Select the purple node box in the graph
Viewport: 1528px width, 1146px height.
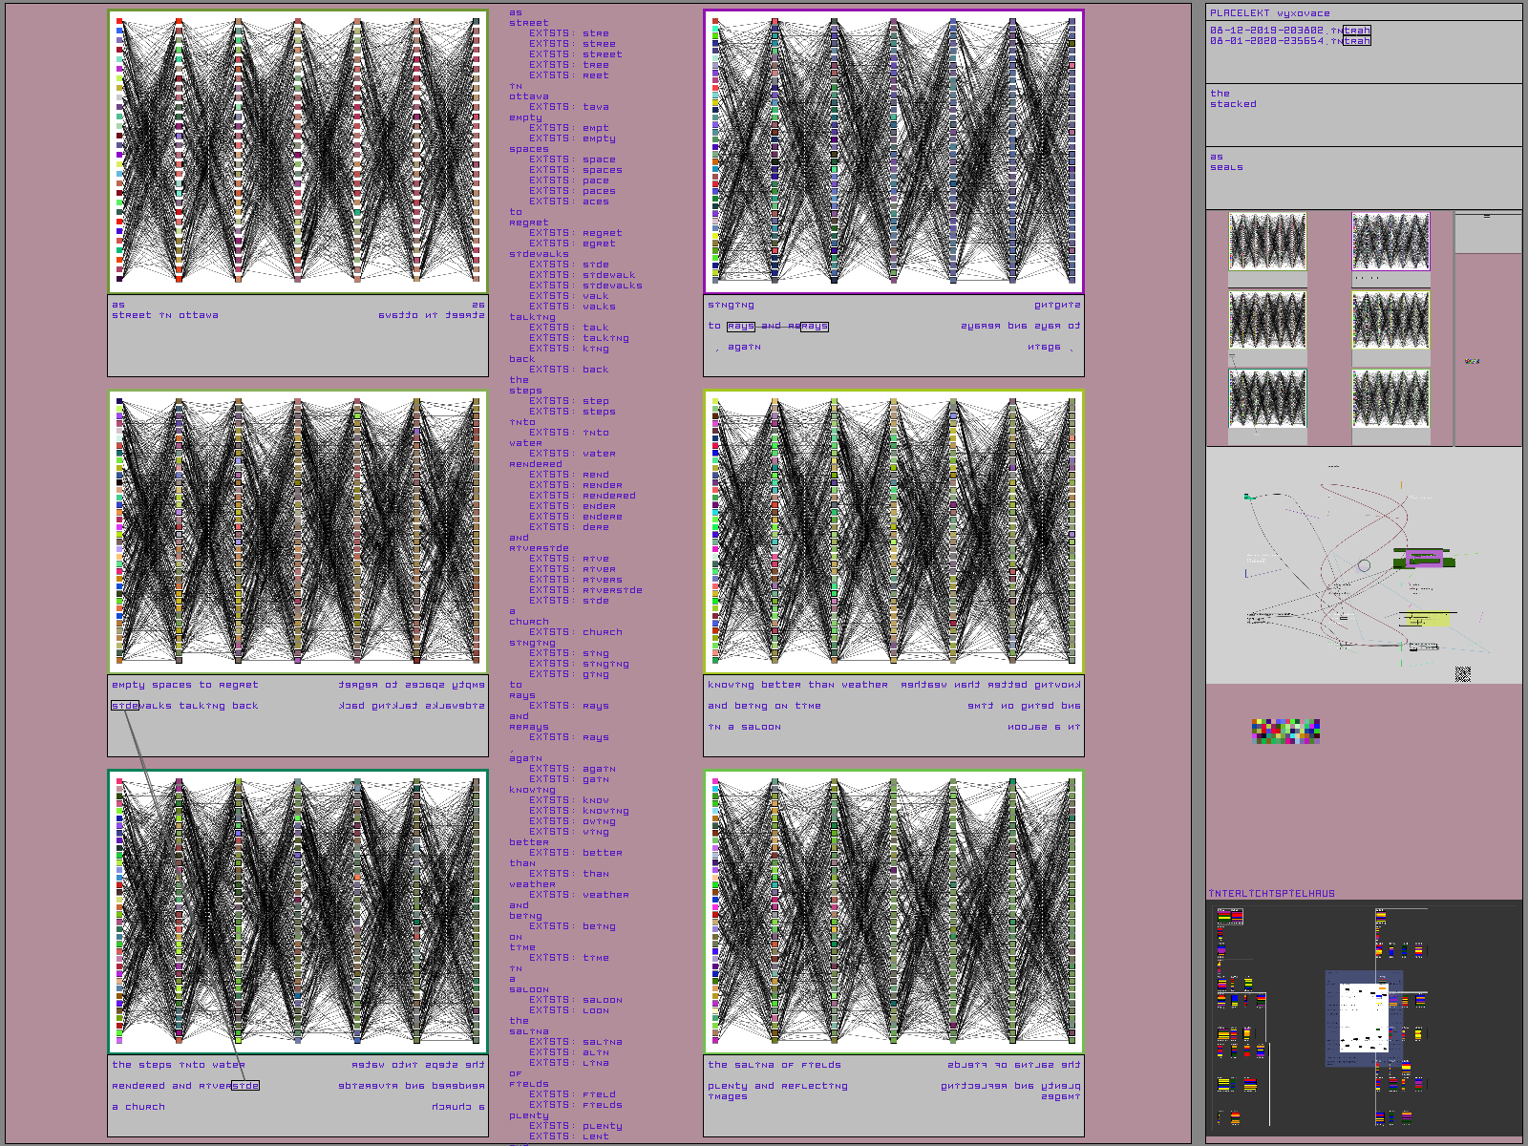1424,558
